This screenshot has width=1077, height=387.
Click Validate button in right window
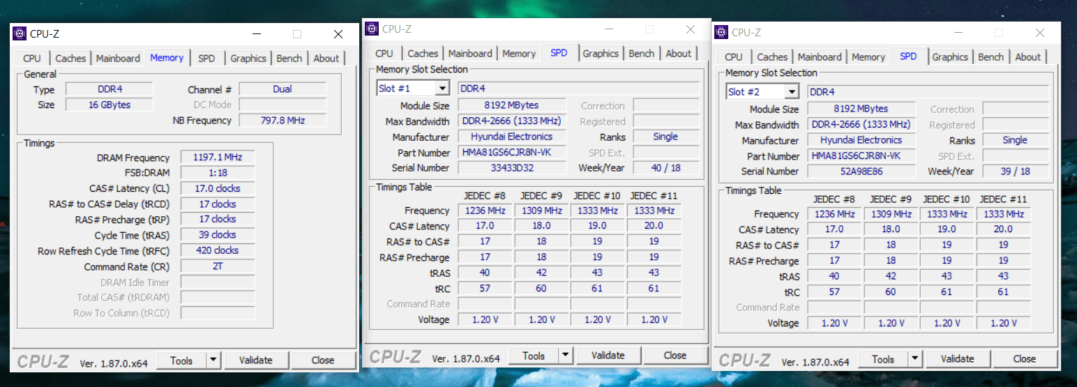click(957, 359)
